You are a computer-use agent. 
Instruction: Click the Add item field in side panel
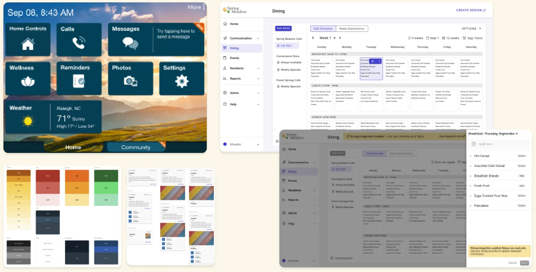point(499,144)
